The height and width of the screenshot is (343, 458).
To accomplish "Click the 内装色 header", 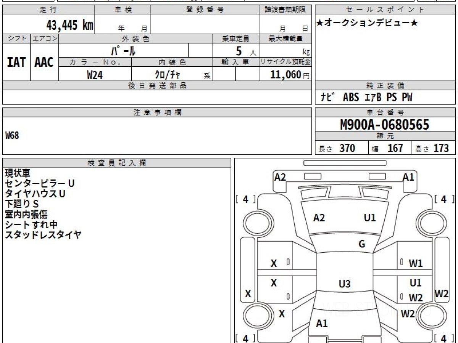I will (x=172, y=62).
